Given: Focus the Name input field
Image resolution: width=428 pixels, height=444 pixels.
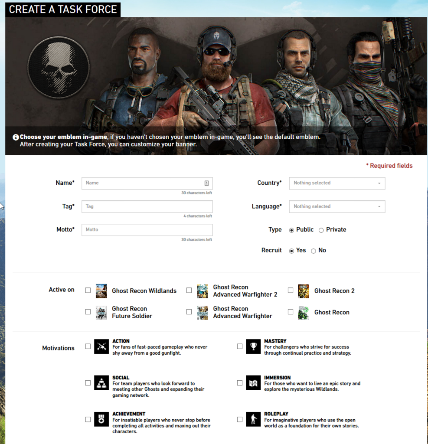Looking at the screenshot, I should [147, 183].
